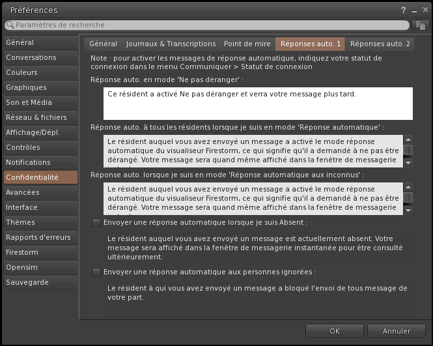
Task: Click the magnifier icon in search field
Action: [10, 25]
